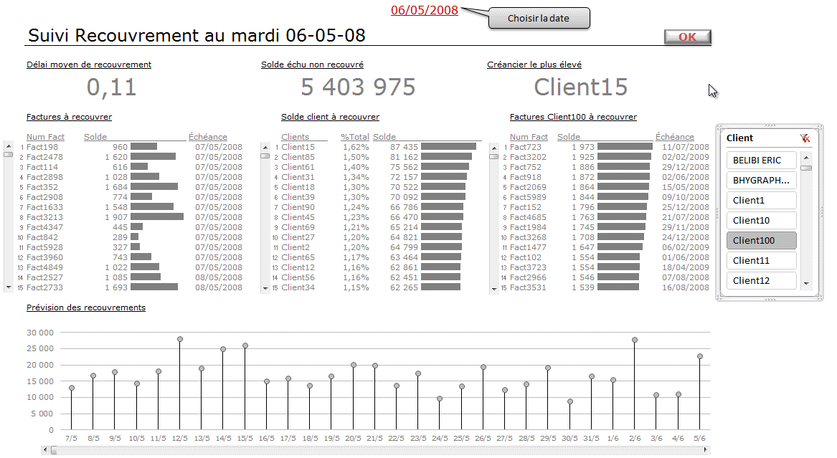Image resolution: width=837 pixels, height=458 pixels.
Task: Click the Créancier le plus élevé label
Action: [534, 65]
